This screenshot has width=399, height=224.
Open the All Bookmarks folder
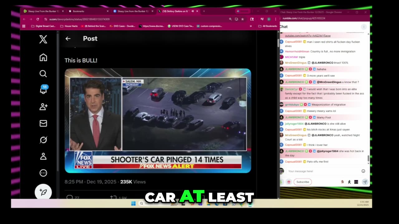[x=268, y=26]
